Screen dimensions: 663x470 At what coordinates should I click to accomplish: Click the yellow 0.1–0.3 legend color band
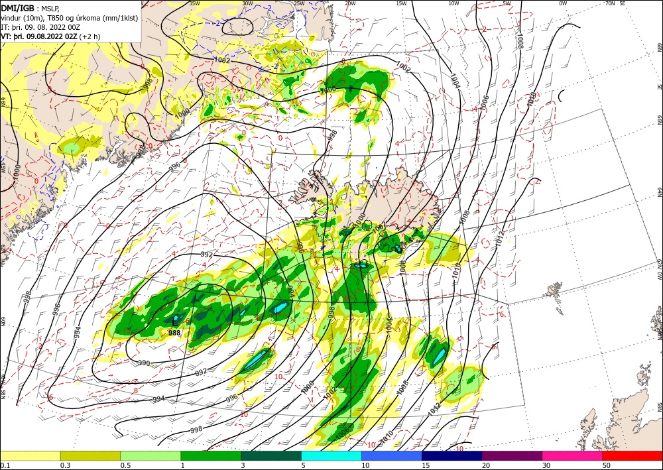(30, 455)
